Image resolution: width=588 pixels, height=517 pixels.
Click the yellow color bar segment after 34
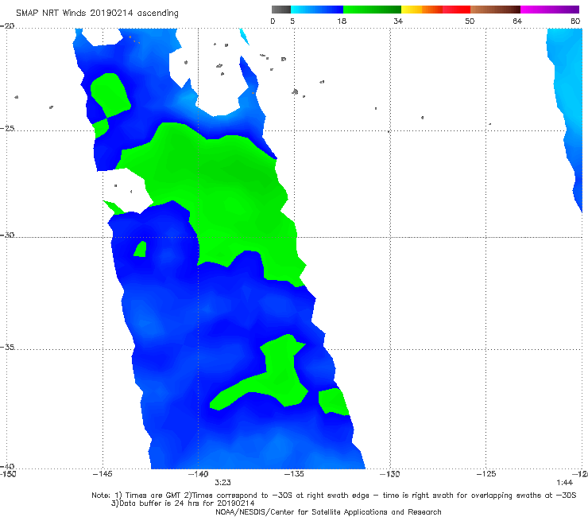(x=412, y=10)
